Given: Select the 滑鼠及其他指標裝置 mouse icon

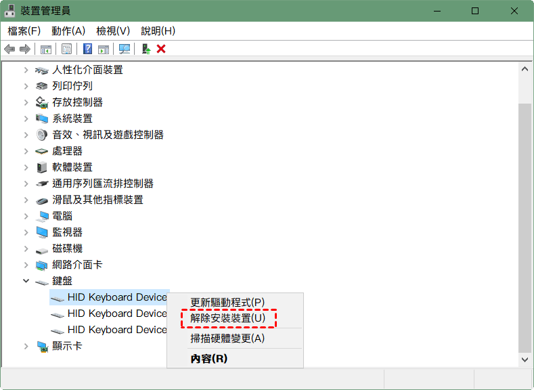Looking at the screenshot, I should (x=41, y=200).
